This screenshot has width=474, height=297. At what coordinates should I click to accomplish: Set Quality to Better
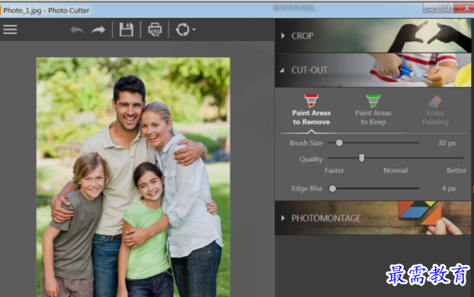point(456,171)
